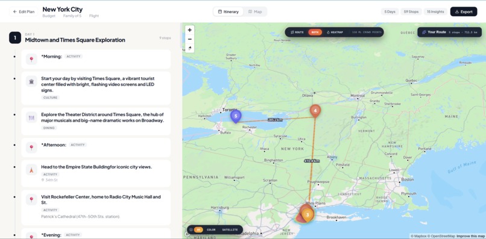The height and width of the screenshot is (239, 486).
Task: Click the 410.4 km distance label
Action: click(x=312, y=161)
